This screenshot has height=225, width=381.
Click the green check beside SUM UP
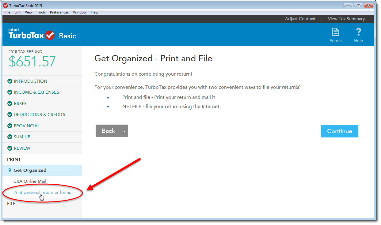click(10, 137)
